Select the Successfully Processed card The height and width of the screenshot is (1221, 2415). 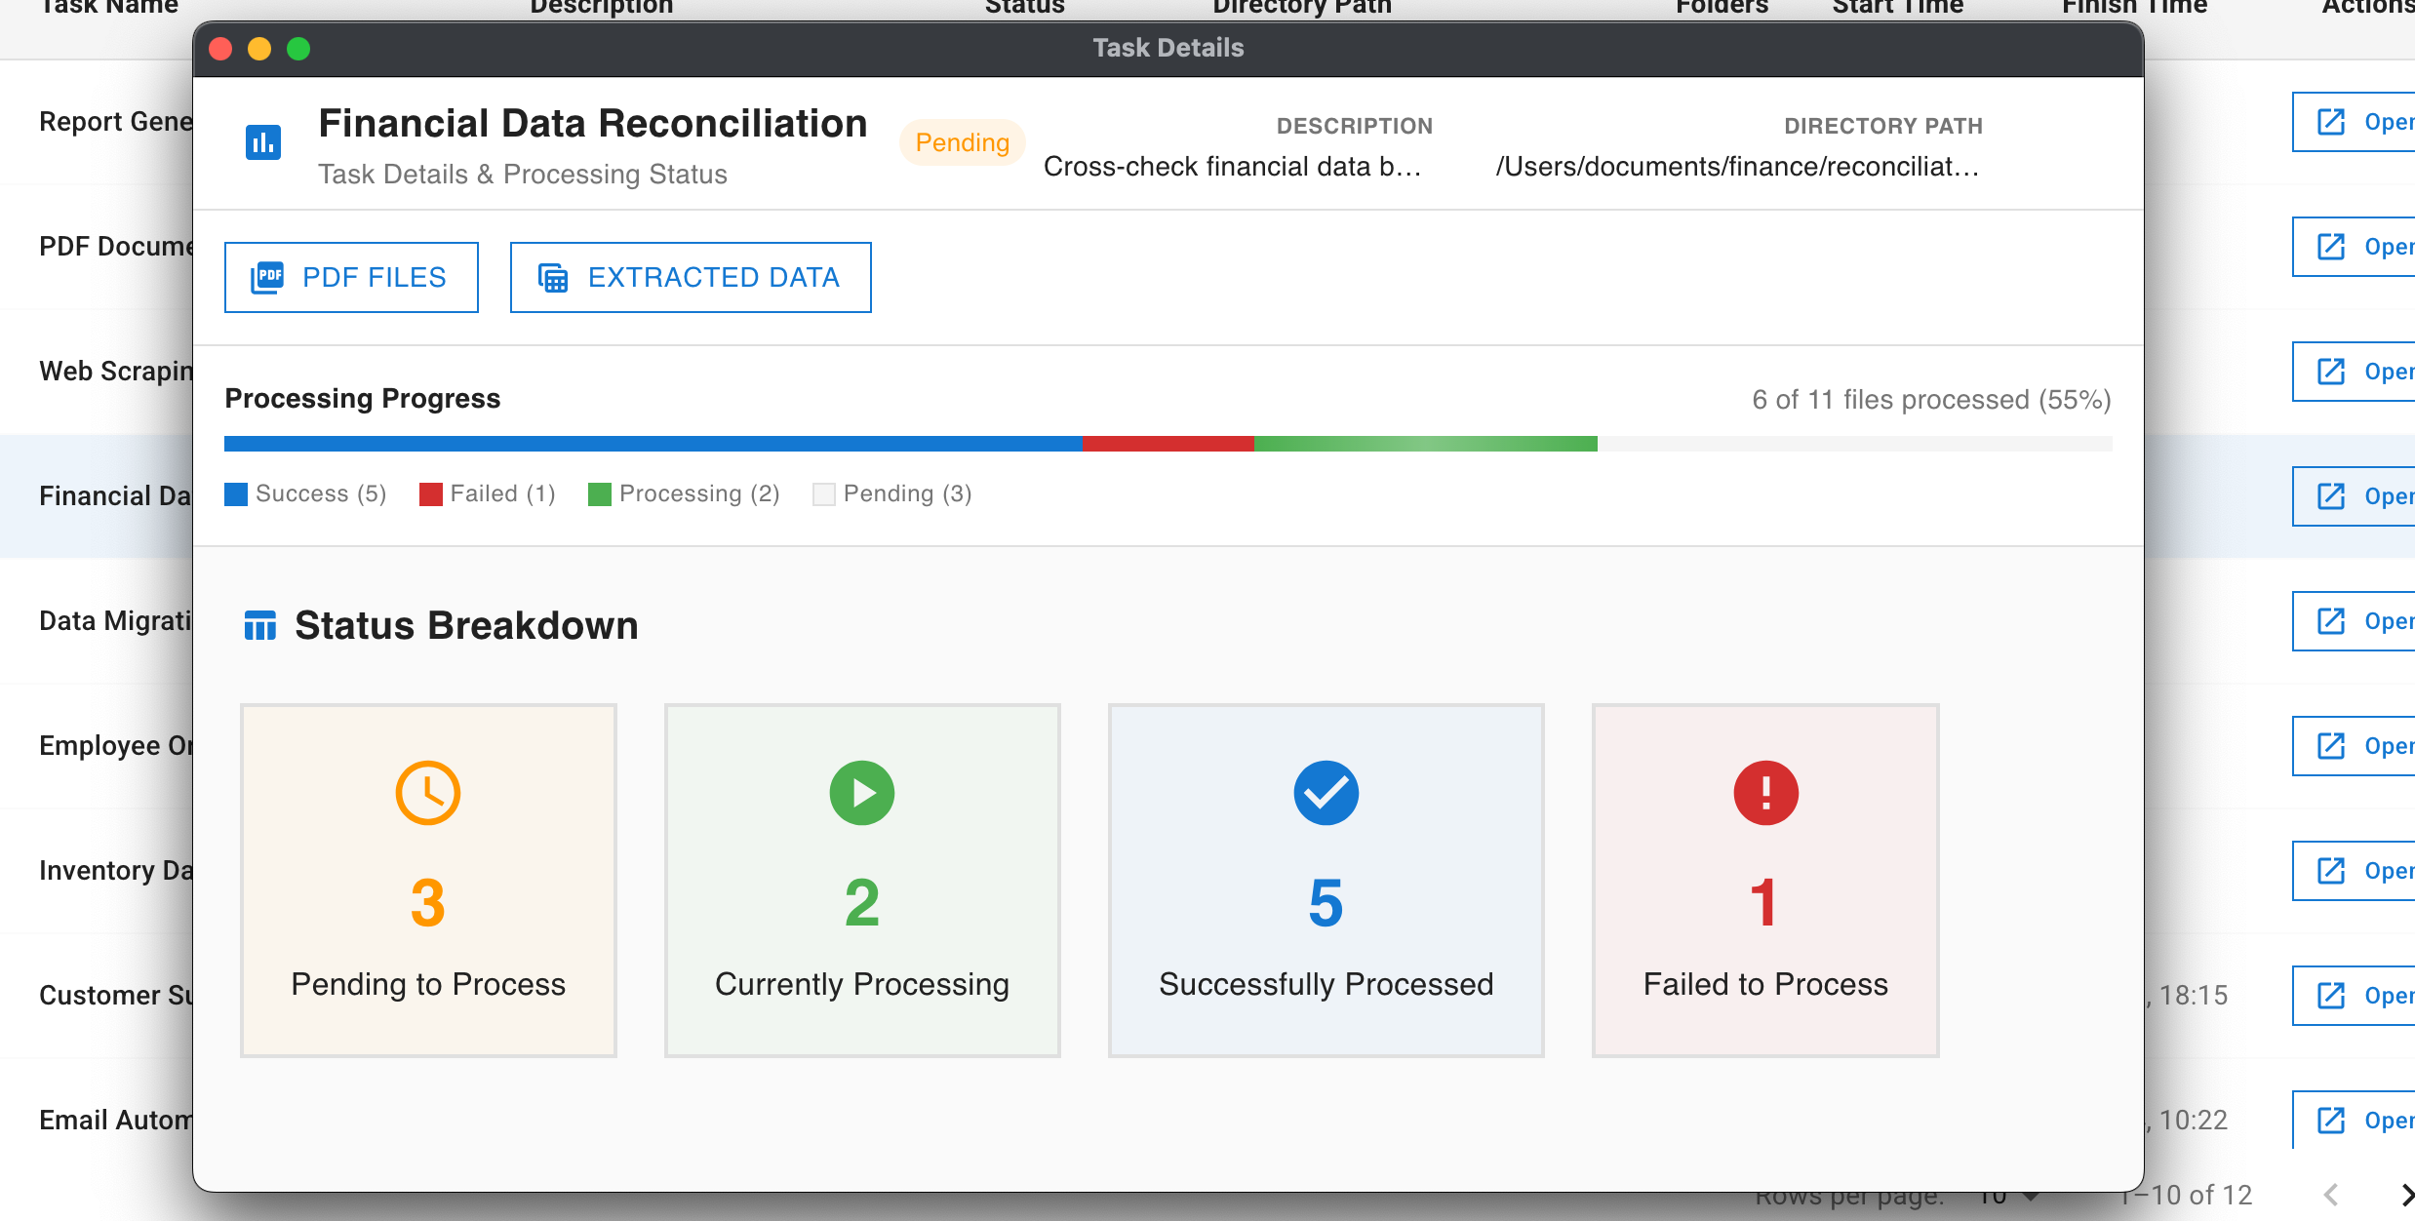point(1326,881)
